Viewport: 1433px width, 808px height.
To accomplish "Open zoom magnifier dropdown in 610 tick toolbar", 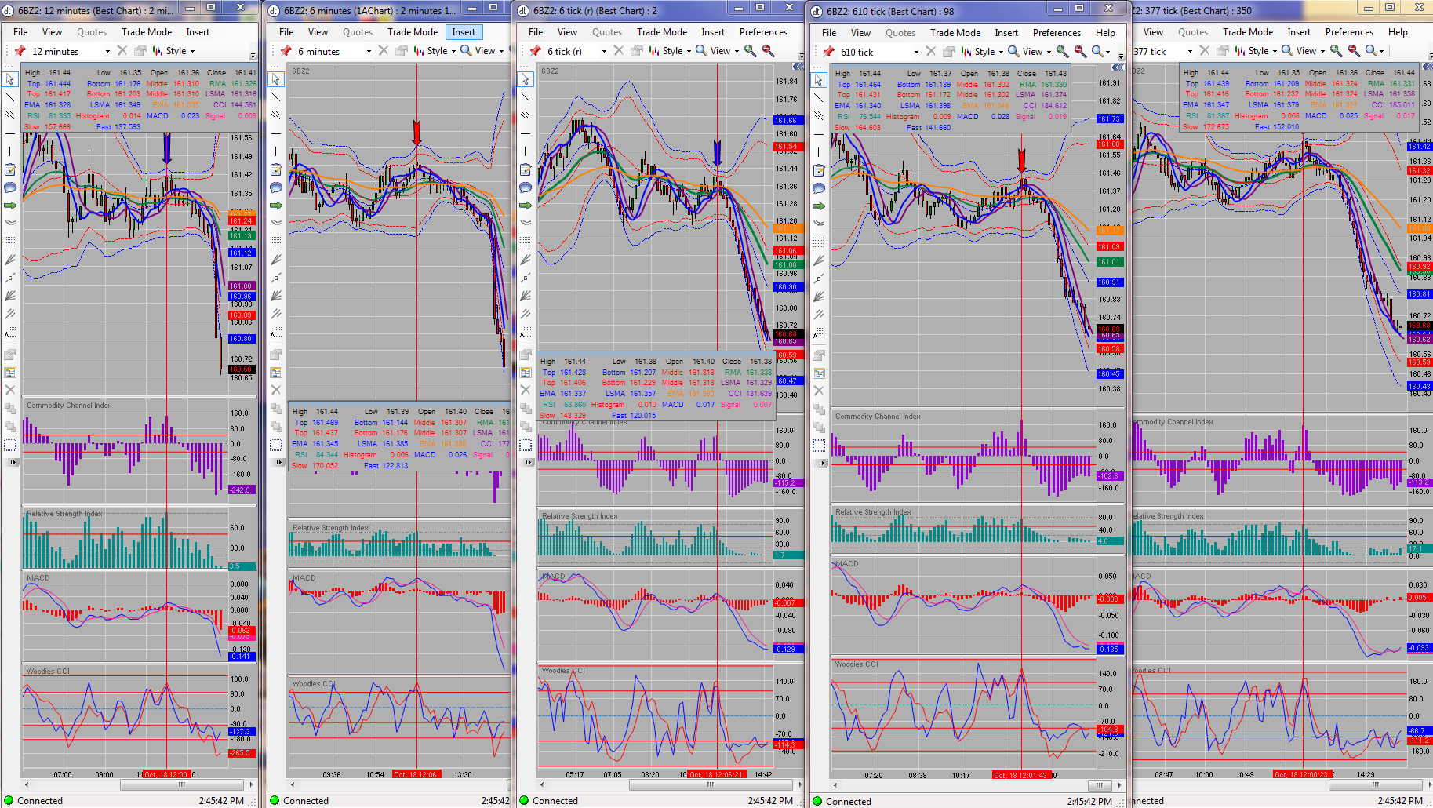I will (1101, 52).
